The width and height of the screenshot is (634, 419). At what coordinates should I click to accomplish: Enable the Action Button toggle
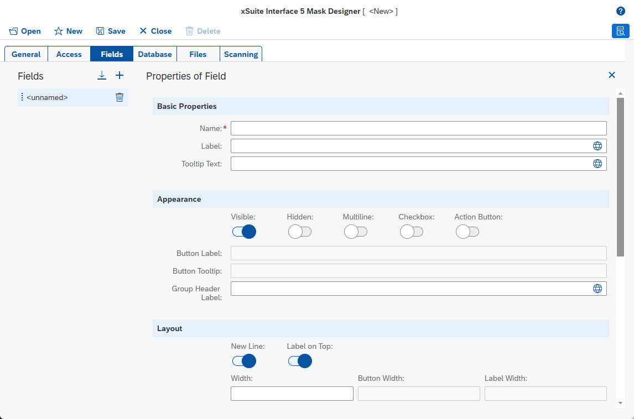[x=467, y=232]
